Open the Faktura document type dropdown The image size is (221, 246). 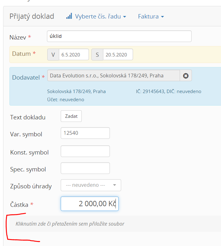click(151, 17)
